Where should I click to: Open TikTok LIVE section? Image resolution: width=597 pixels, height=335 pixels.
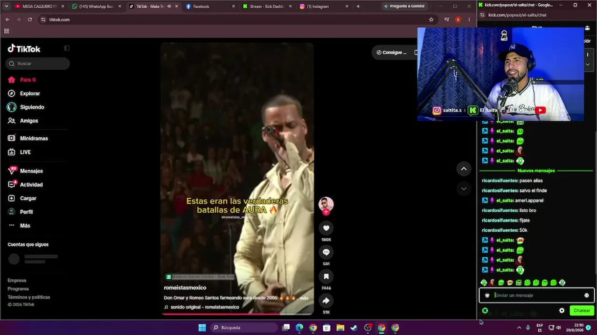pos(25,152)
